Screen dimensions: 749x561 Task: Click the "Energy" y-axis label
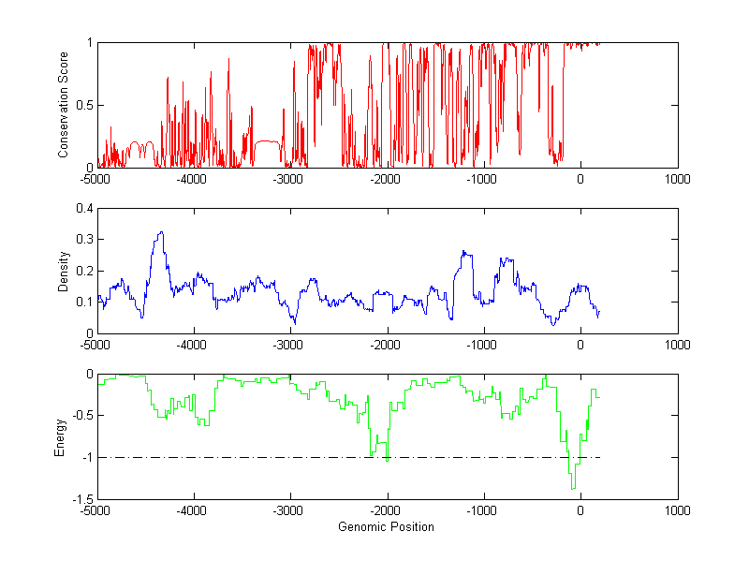tap(60, 436)
